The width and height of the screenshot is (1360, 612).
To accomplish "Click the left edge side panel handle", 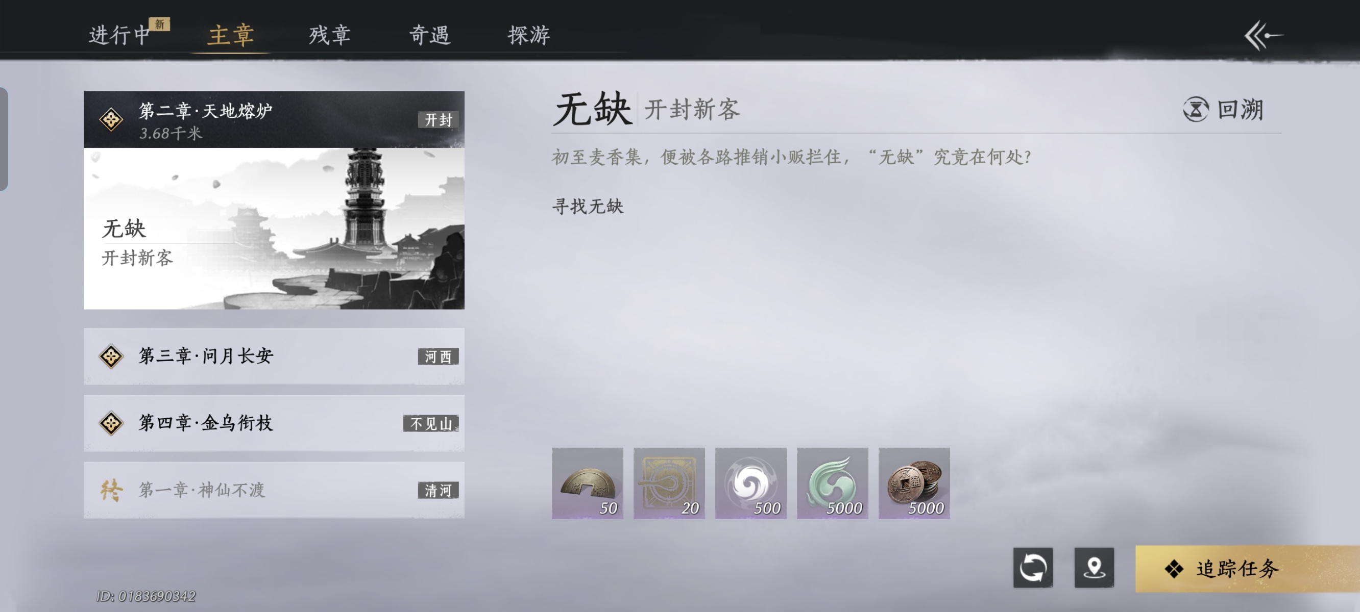I will tap(4, 139).
